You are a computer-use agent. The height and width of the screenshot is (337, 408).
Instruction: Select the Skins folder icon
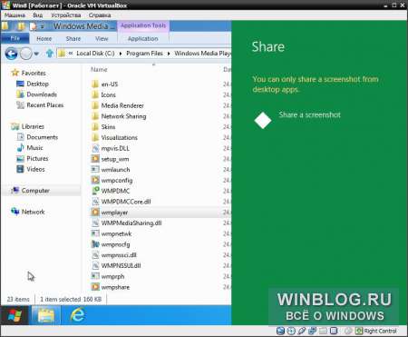[95, 127]
